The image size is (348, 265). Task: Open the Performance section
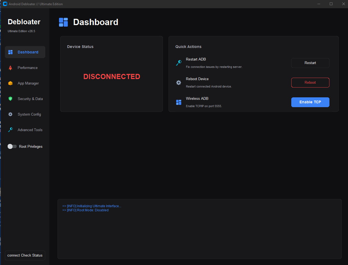coord(25,68)
